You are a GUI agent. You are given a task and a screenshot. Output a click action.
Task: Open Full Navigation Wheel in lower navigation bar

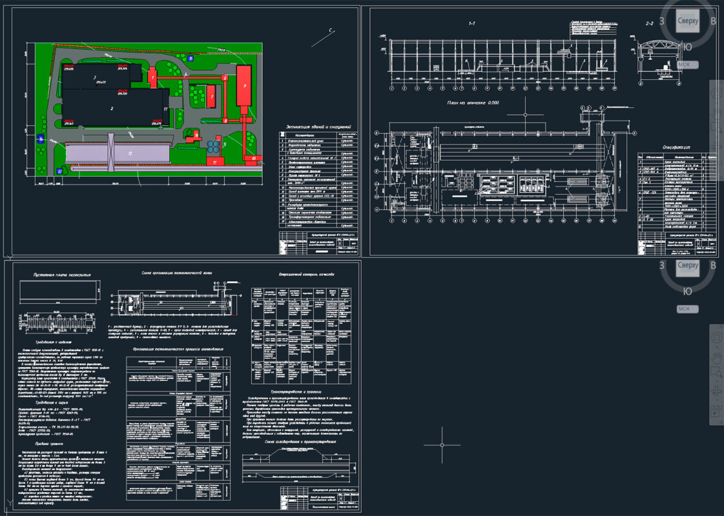(715, 338)
